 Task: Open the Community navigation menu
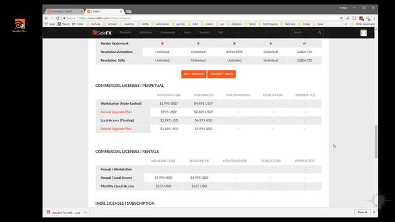pos(167,33)
